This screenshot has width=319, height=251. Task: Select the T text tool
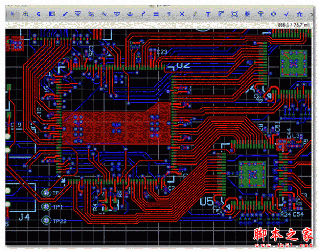pos(208,14)
